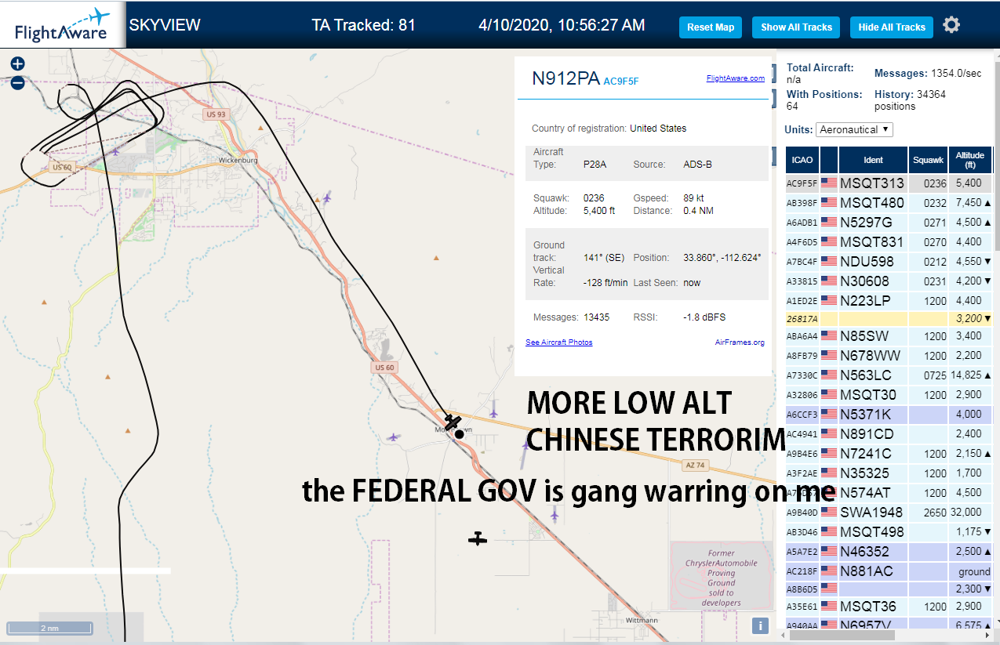Select the MSQT36 aircraft row

(889, 607)
